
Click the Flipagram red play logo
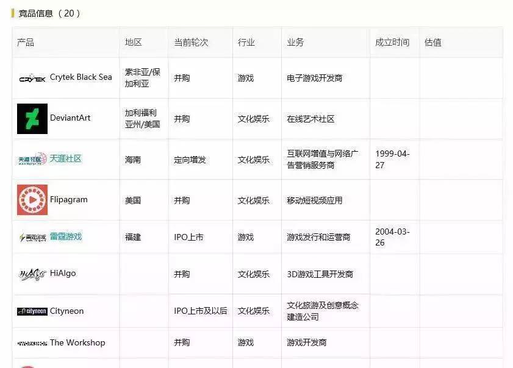[x=32, y=200]
